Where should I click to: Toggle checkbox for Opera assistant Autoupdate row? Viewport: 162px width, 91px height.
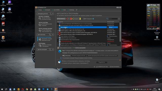tap(58, 33)
